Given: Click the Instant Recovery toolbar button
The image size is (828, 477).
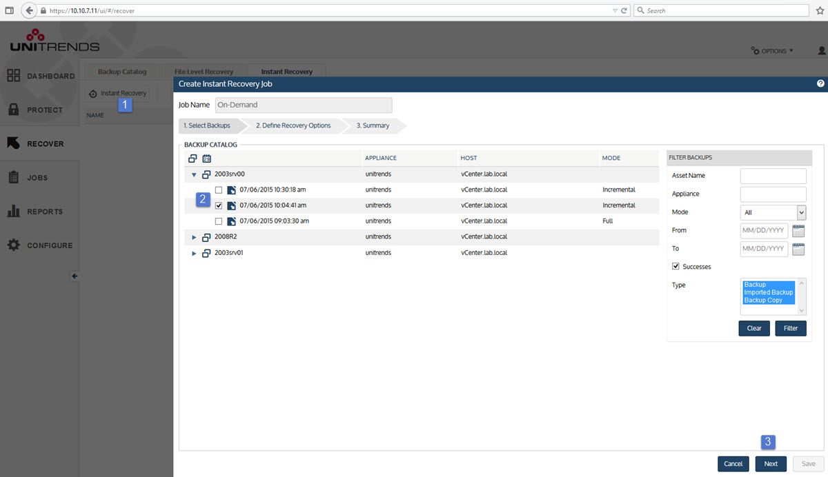Looking at the screenshot, I should tap(117, 93).
